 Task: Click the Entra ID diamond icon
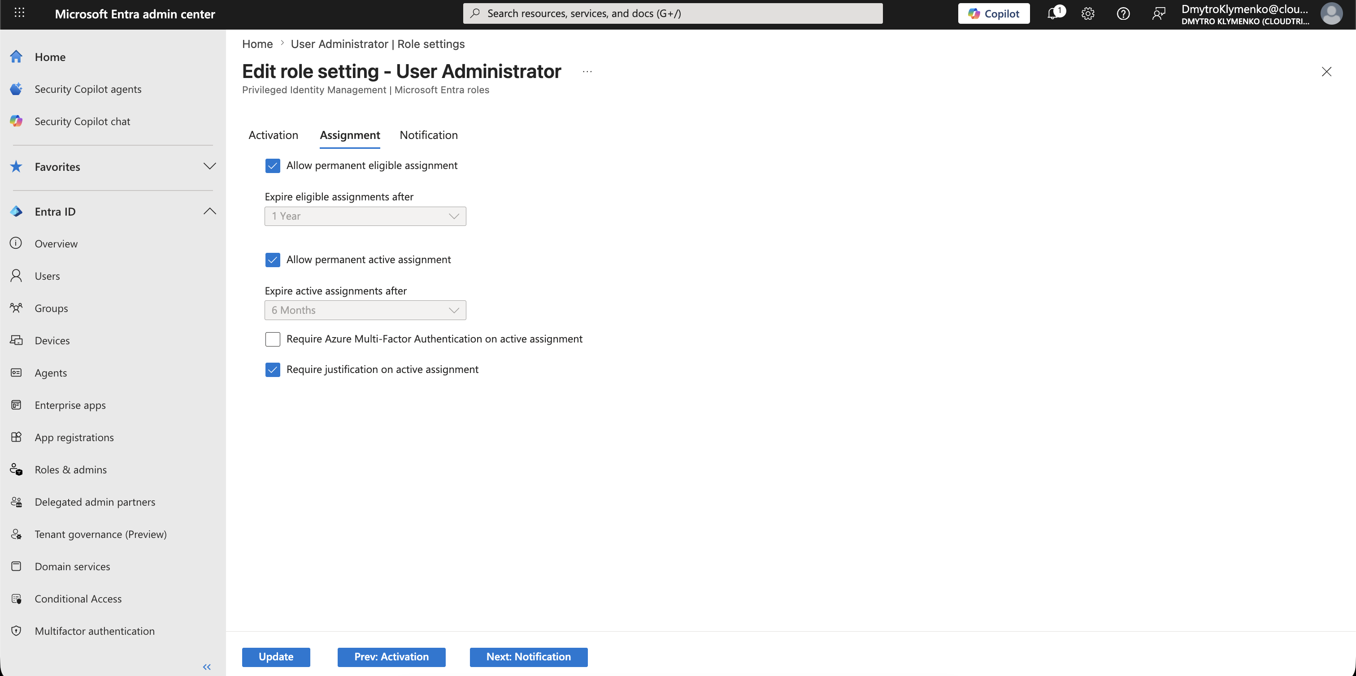click(16, 212)
